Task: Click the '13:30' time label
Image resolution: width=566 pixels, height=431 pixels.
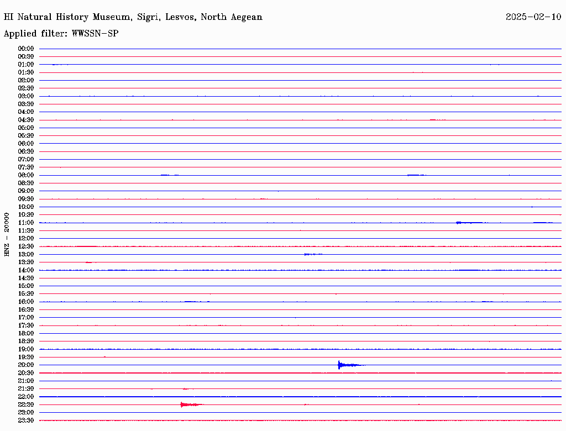Action: 26,262
